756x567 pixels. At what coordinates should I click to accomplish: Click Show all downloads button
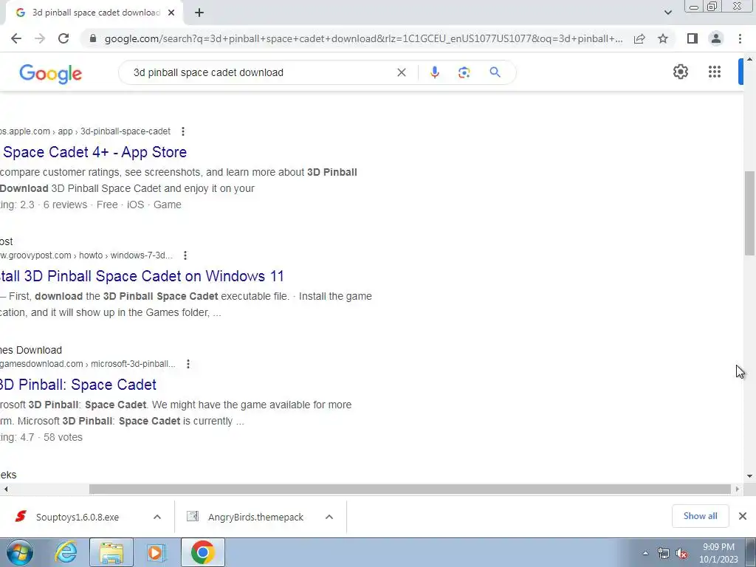[x=700, y=516]
